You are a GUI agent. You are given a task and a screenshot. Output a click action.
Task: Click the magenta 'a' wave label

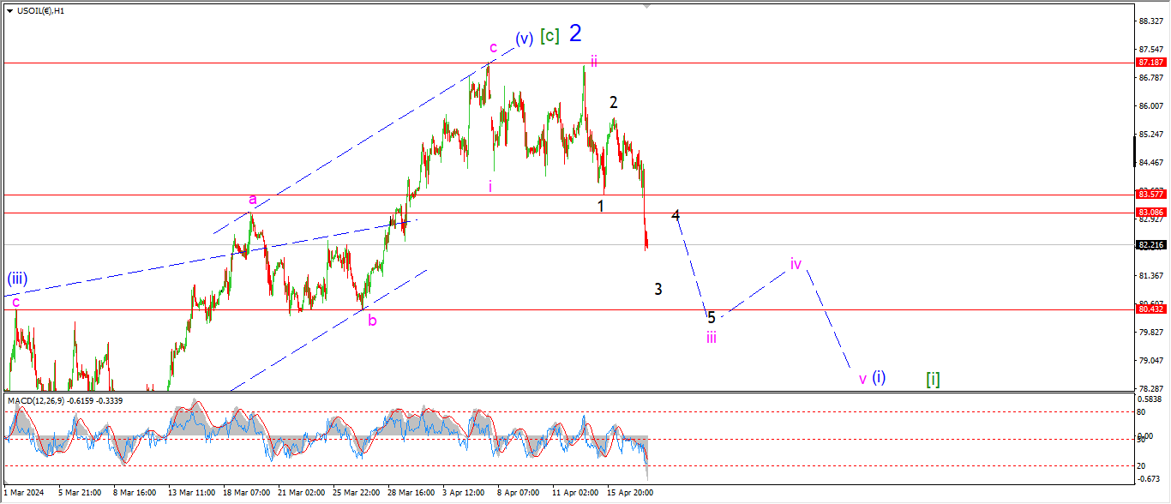252,199
